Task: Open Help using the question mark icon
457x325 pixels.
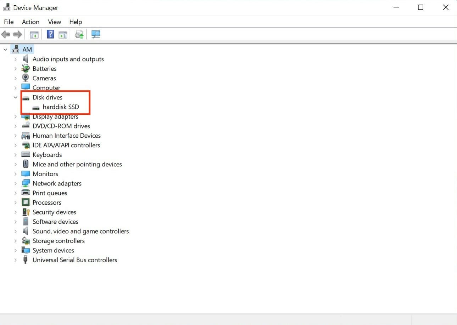Action: (50, 34)
